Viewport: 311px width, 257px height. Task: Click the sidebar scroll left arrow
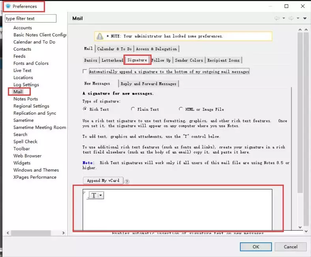pyautogui.click(x=8, y=233)
